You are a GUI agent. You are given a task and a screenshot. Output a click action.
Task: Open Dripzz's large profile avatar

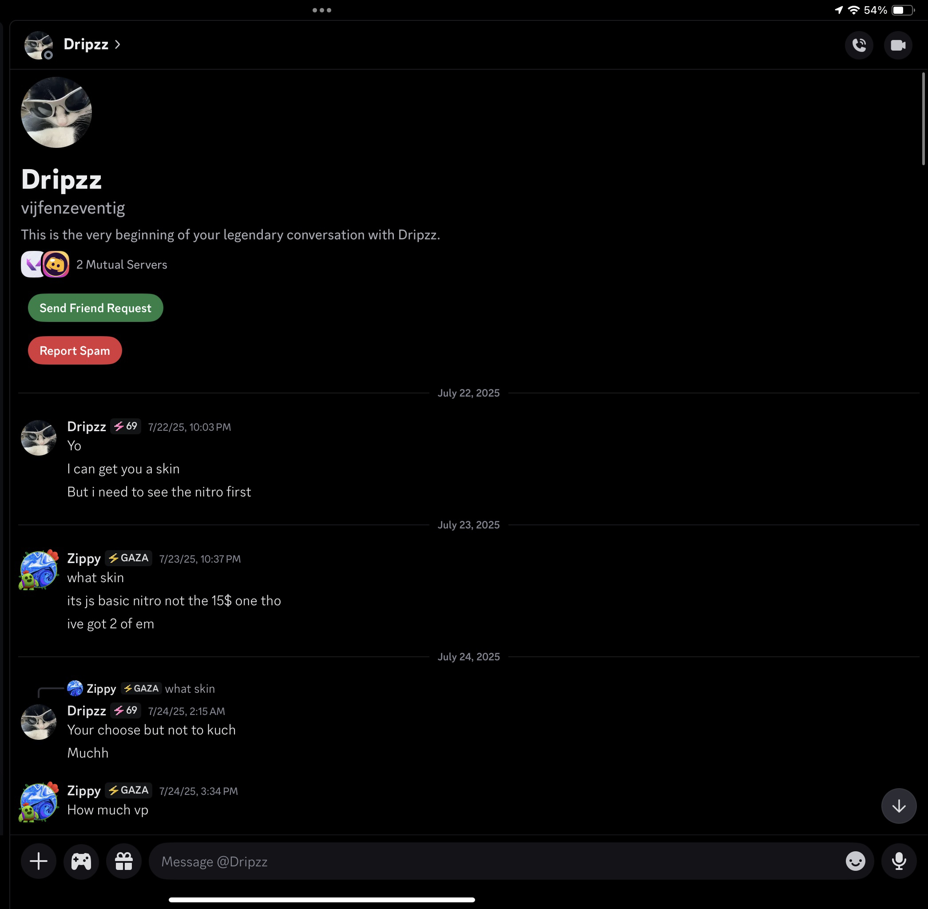[56, 113]
